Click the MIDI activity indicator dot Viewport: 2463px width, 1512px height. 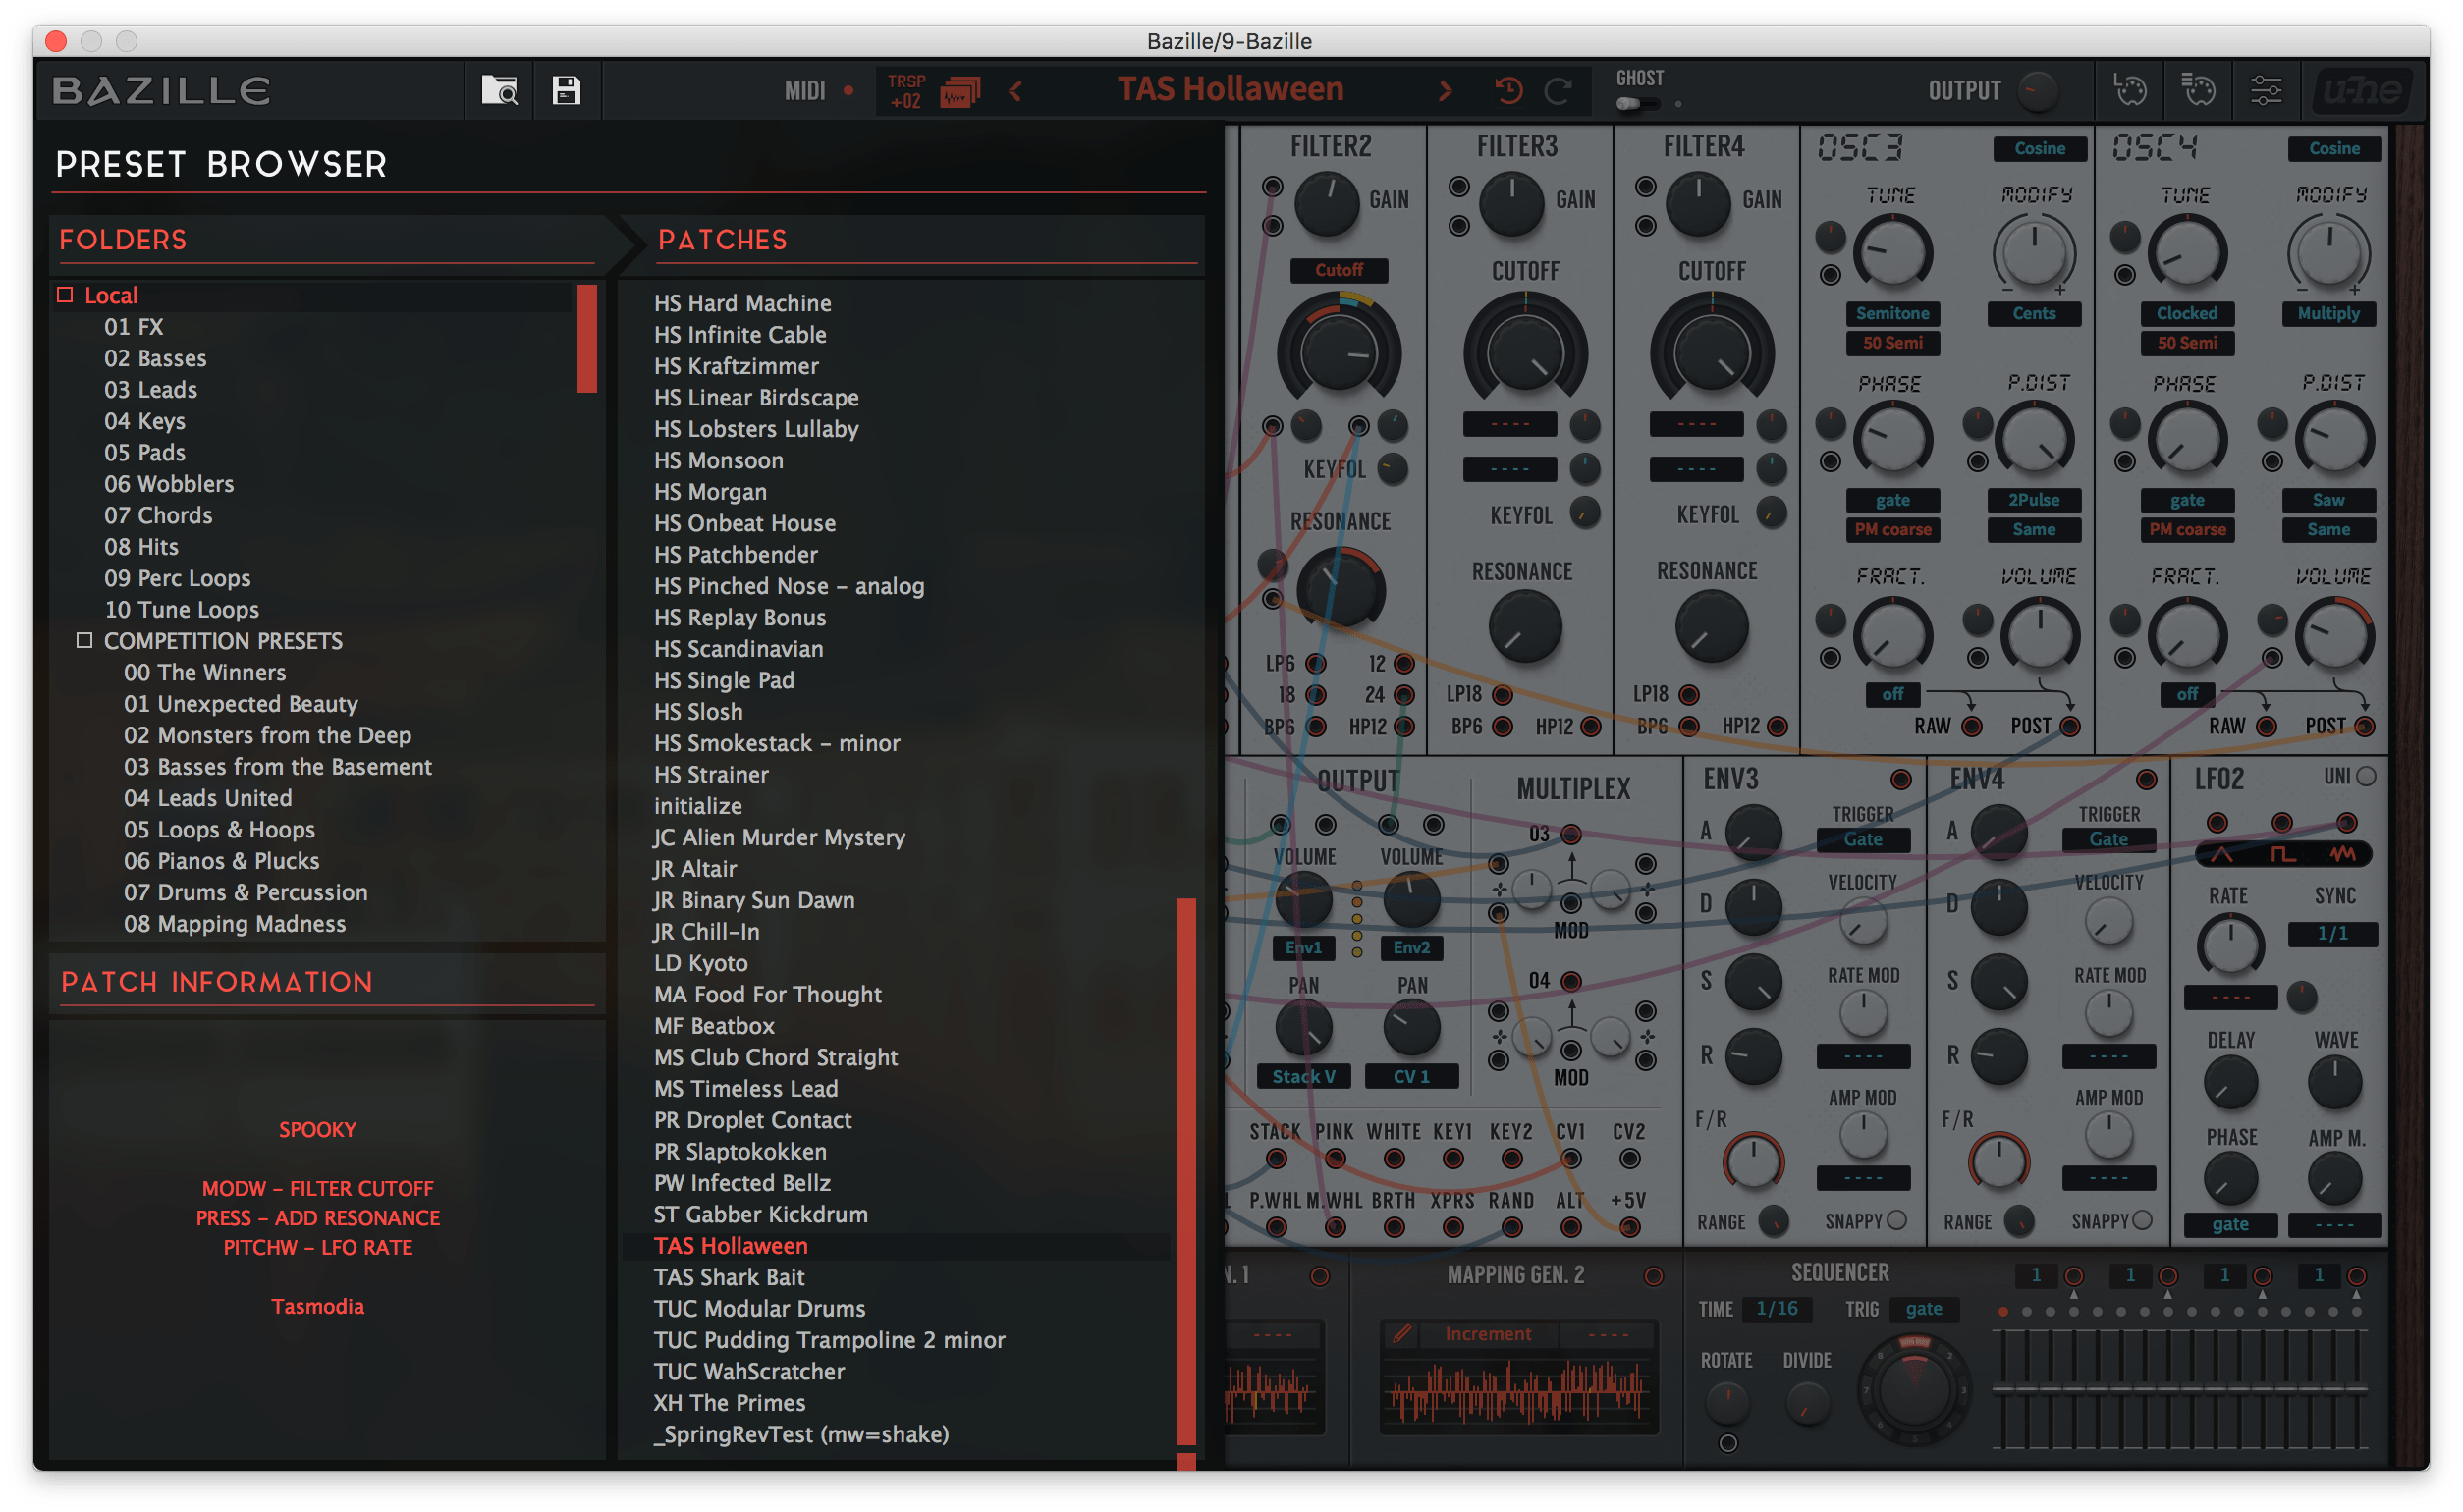848,91
